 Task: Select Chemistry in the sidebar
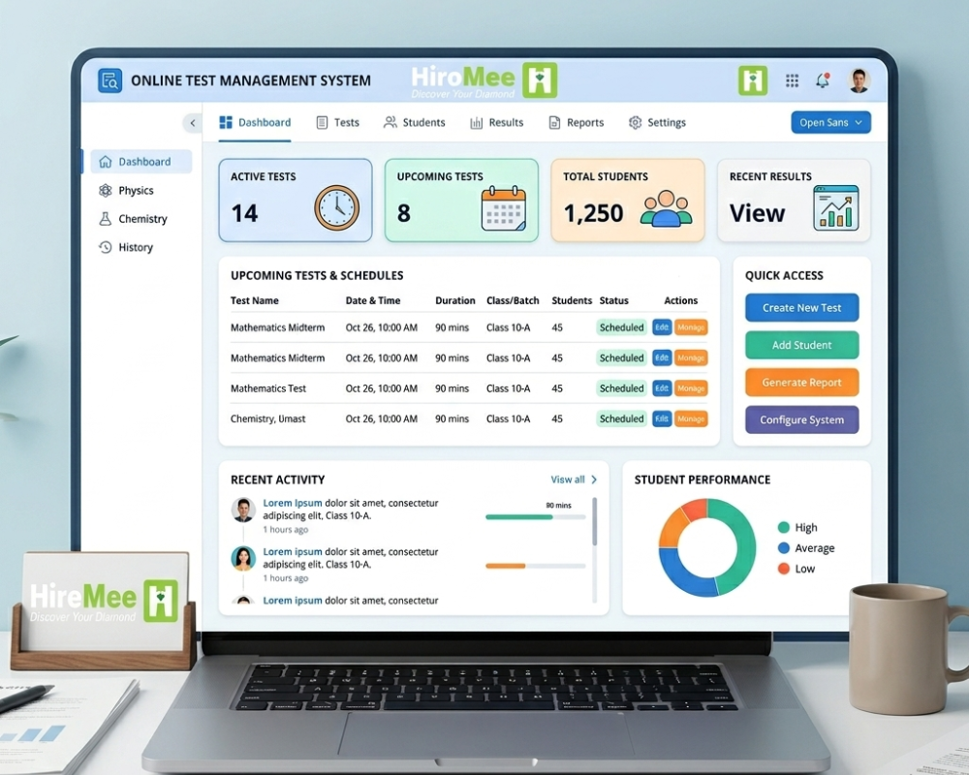coord(133,219)
